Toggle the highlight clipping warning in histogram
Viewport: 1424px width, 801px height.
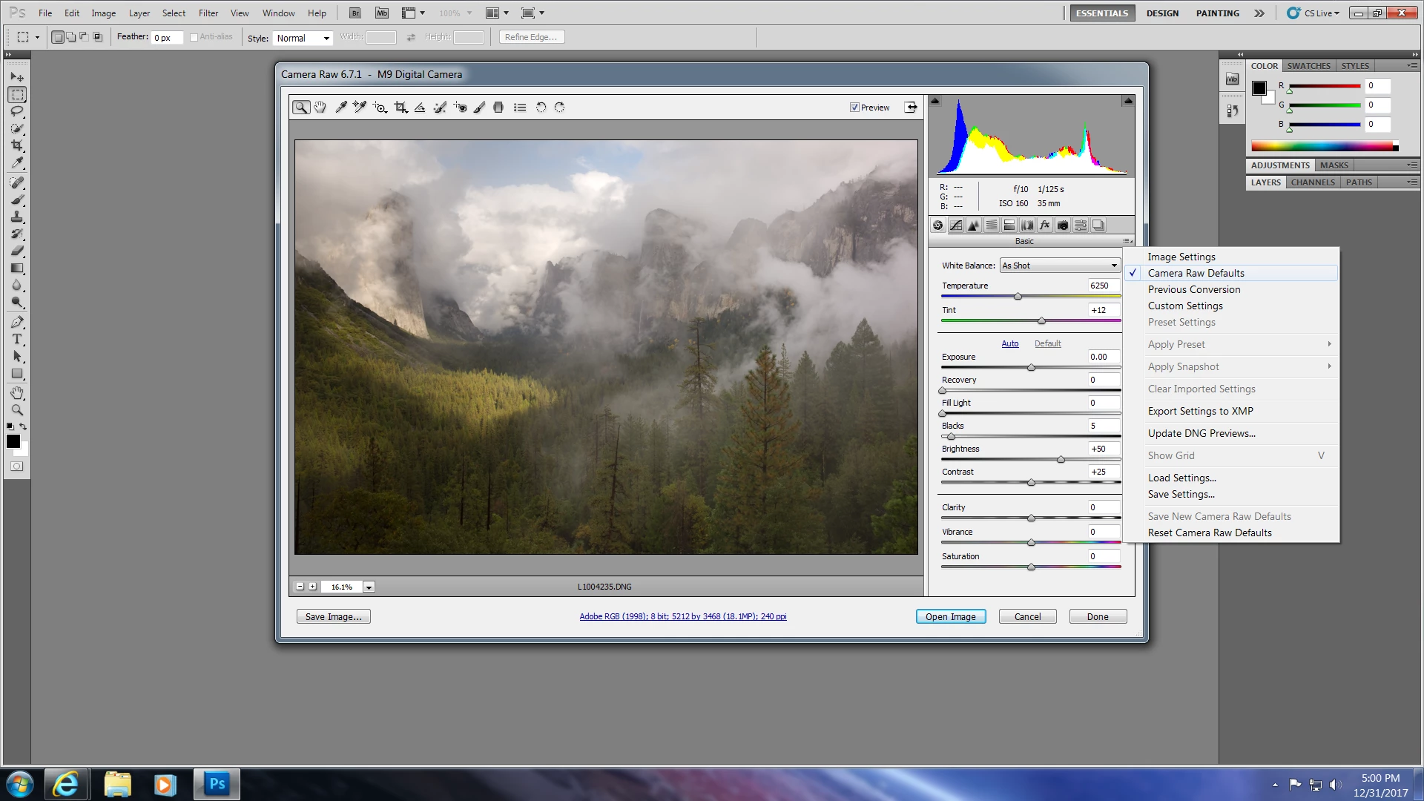pyautogui.click(x=1128, y=101)
